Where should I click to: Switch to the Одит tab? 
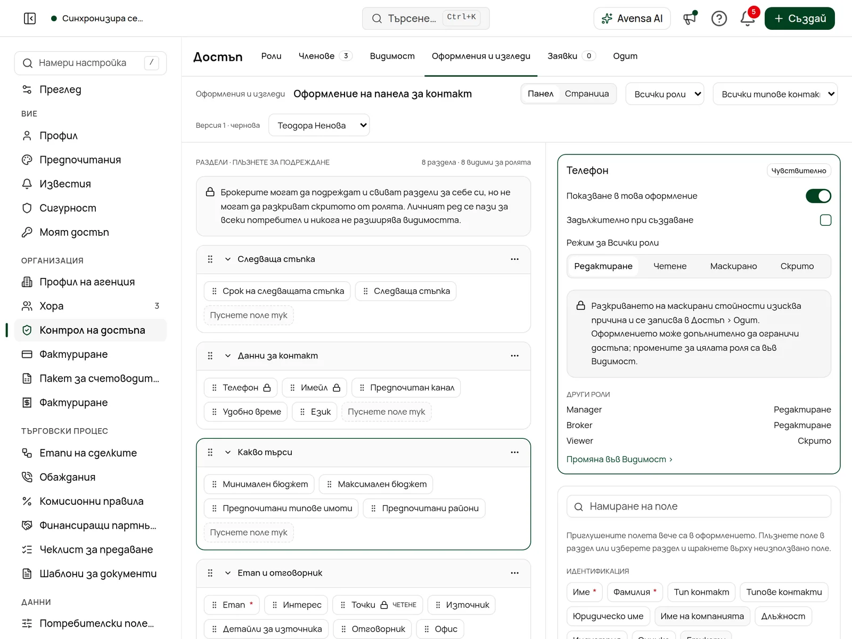click(625, 56)
